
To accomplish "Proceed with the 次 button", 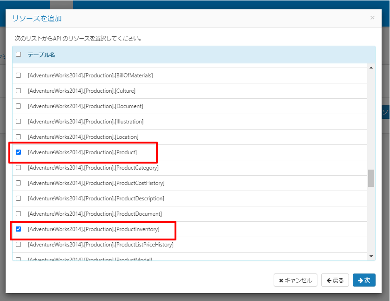I will pos(364,280).
